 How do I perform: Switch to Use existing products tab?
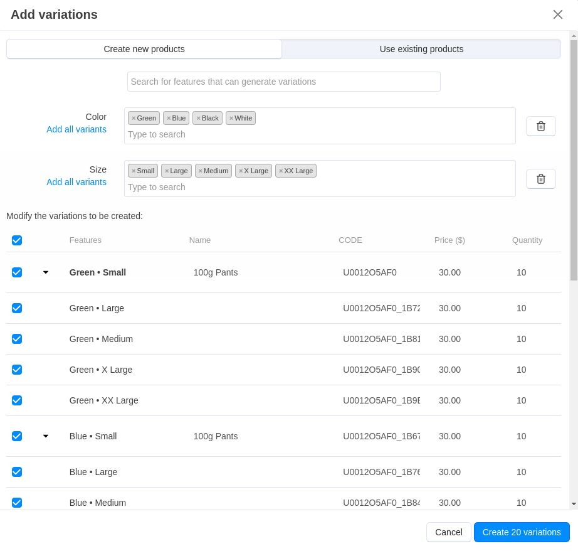pyautogui.click(x=421, y=49)
